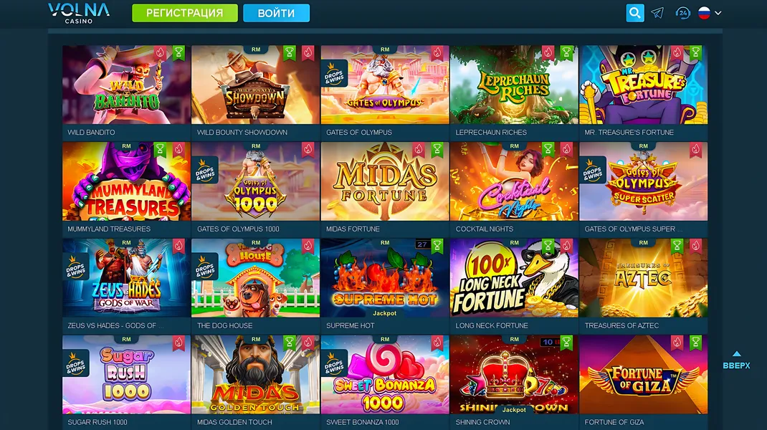Screen dimensions: 767x430
Task: Click the Volna Casino logo
Action: pyautogui.click(x=79, y=13)
